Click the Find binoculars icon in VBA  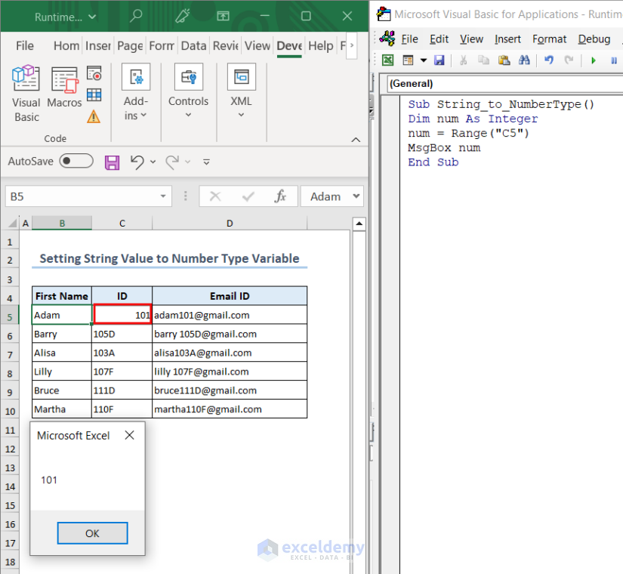523,60
